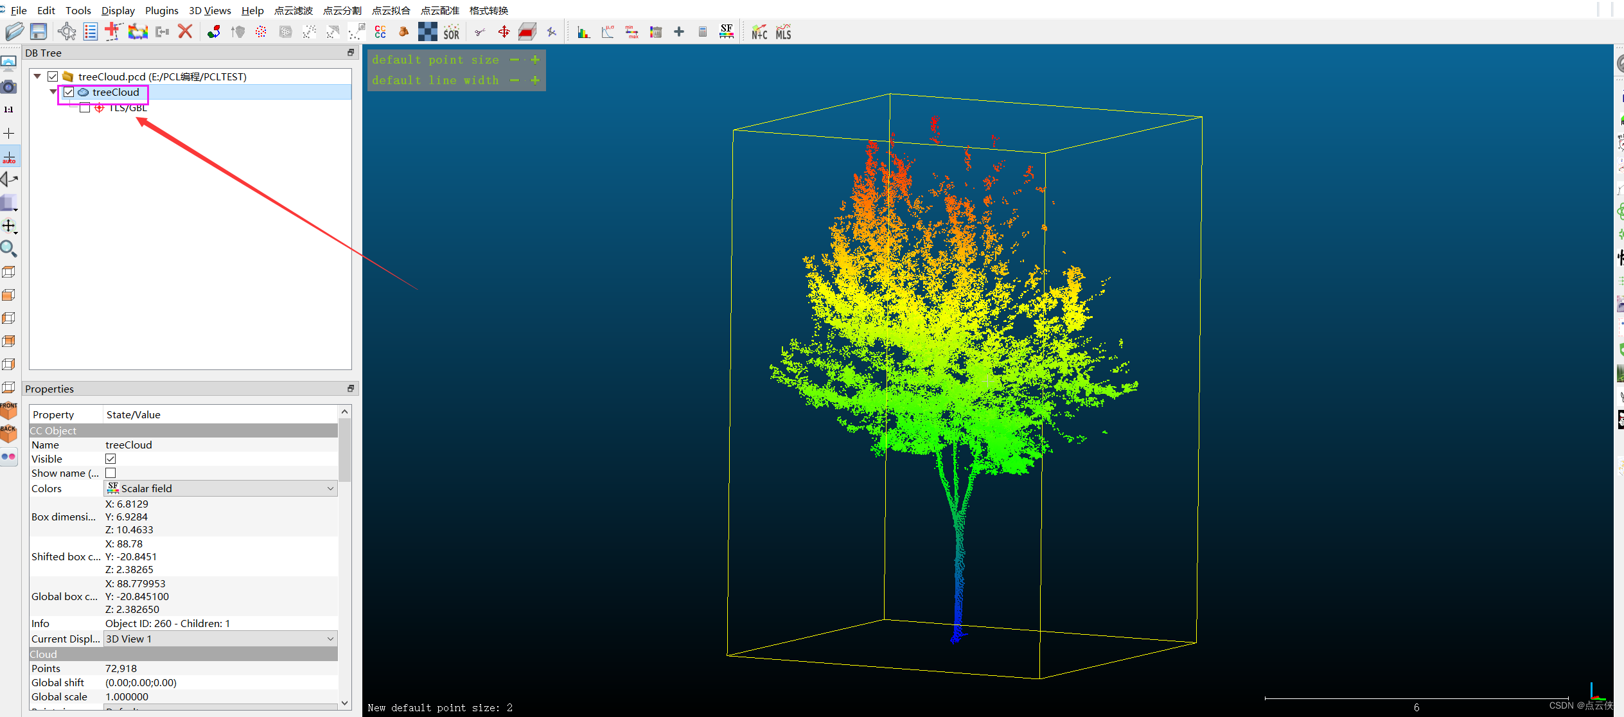Click the red X delete icon
This screenshot has height=717, width=1624.
pos(186,31)
